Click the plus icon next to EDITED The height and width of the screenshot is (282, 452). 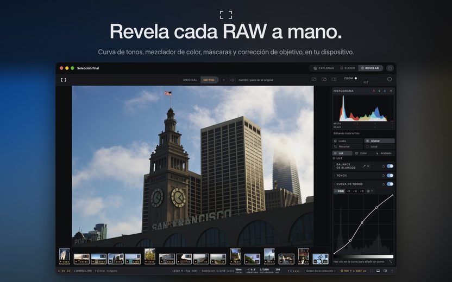[x=223, y=80]
